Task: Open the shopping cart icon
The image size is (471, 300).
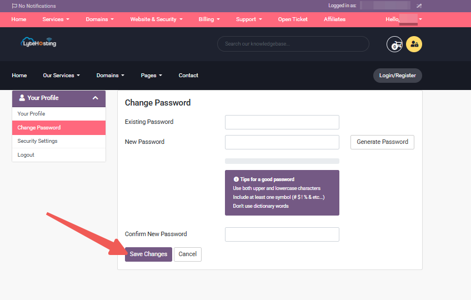Action: tap(394, 44)
